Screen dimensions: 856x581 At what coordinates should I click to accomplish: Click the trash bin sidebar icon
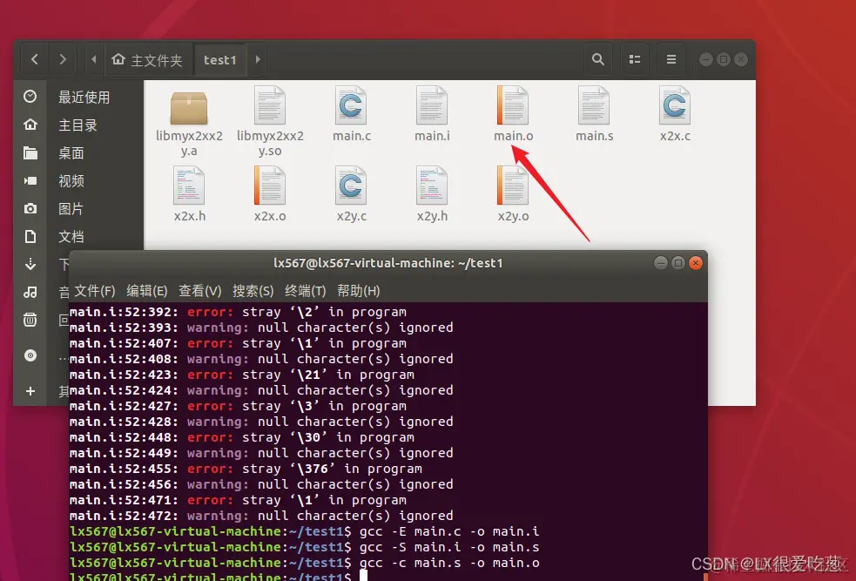click(x=30, y=320)
